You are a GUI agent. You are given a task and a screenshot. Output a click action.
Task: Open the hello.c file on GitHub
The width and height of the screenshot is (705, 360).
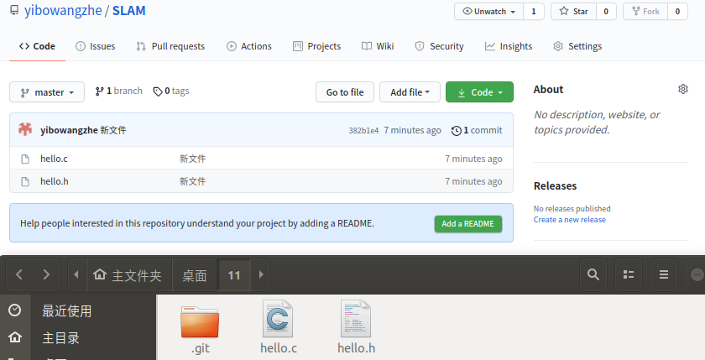[x=54, y=159]
